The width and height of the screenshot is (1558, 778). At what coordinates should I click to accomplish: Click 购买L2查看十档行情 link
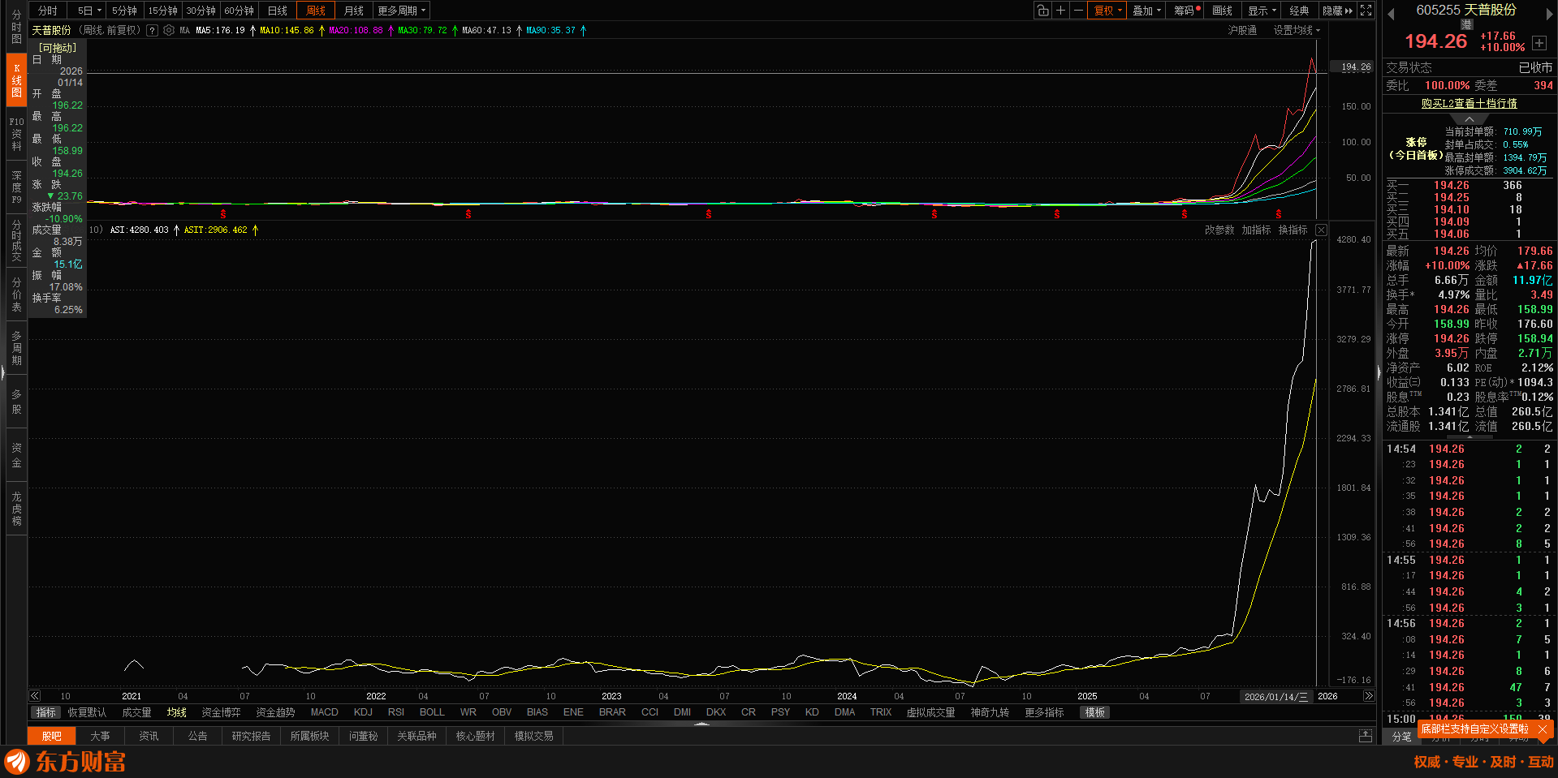[x=1469, y=103]
